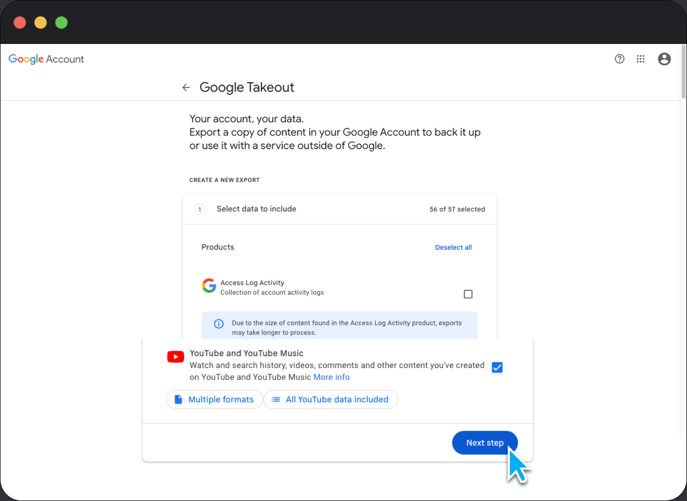The image size is (687, 501).
Task: Click the Select data to include header
Action: pos(256,209)
